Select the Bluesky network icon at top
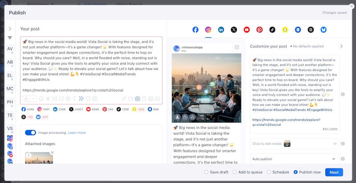 (x=324, y=30)
